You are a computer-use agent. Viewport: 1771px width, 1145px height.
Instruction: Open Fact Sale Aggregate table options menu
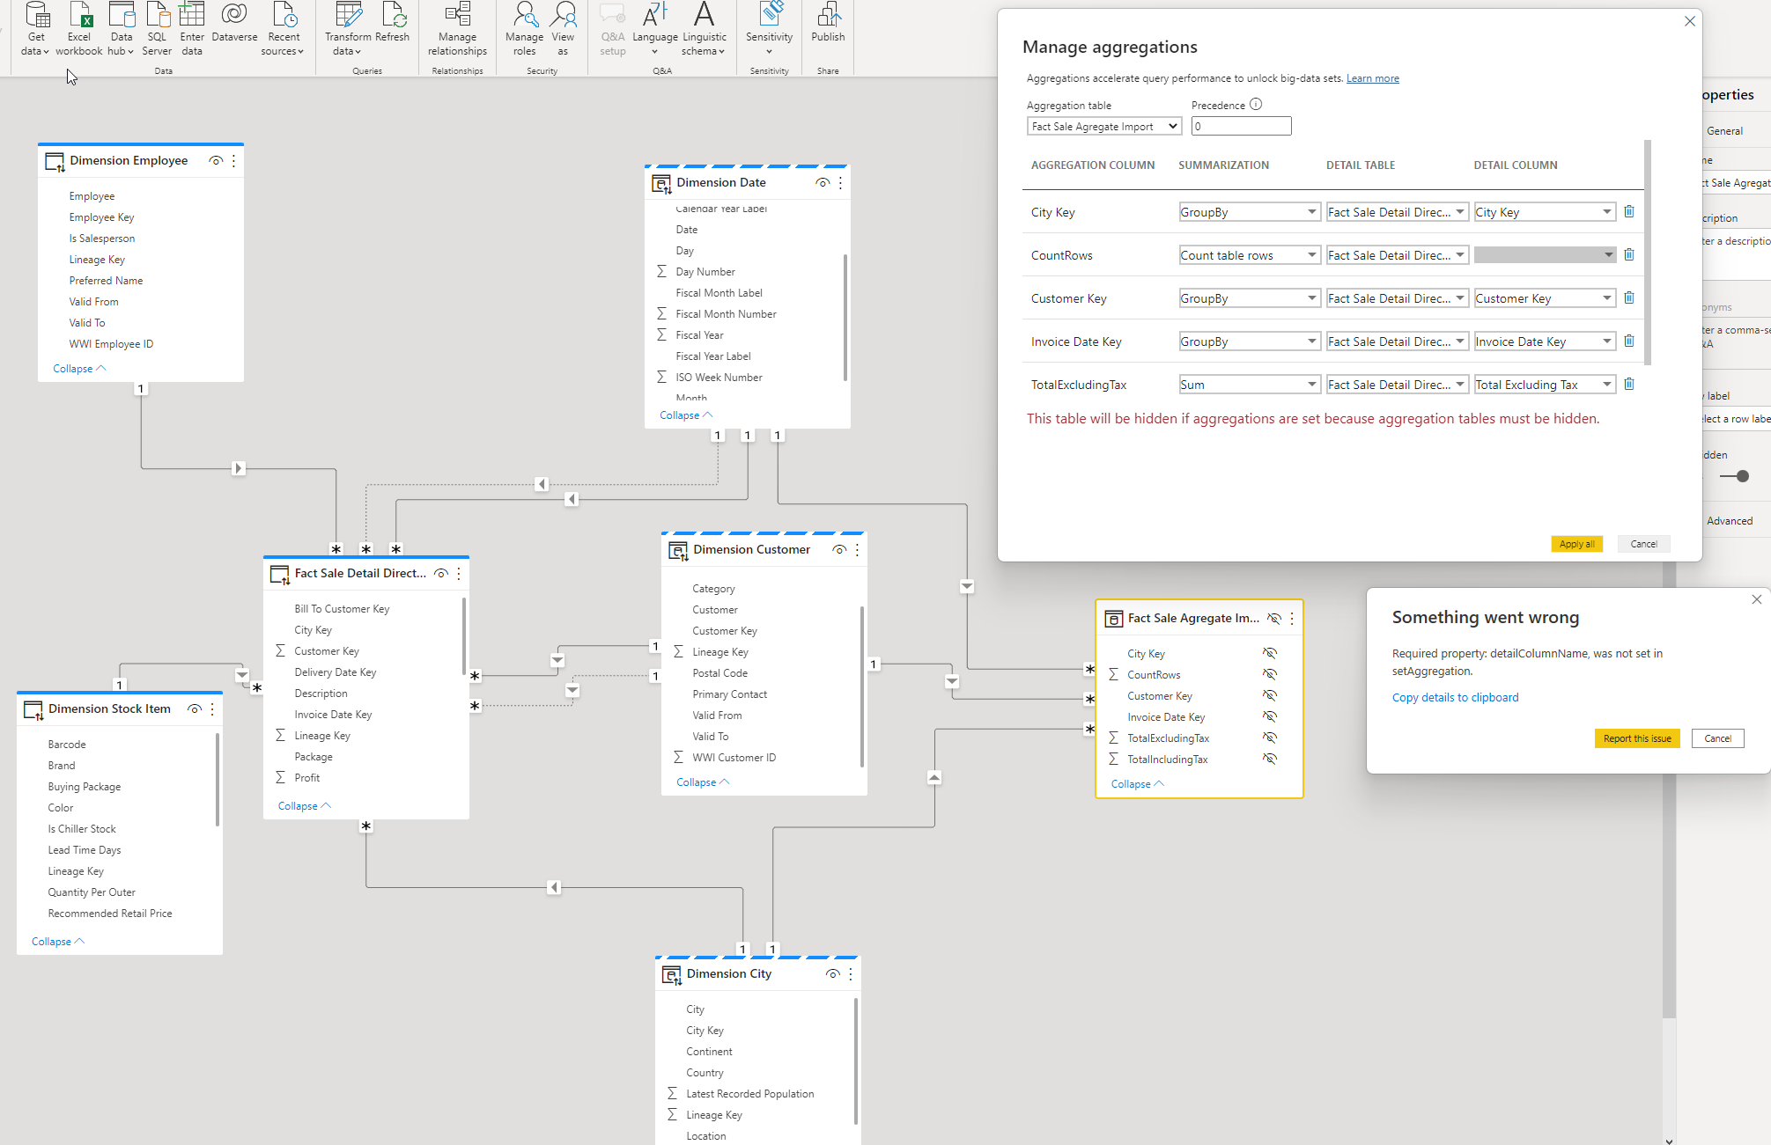point(1292,619)
